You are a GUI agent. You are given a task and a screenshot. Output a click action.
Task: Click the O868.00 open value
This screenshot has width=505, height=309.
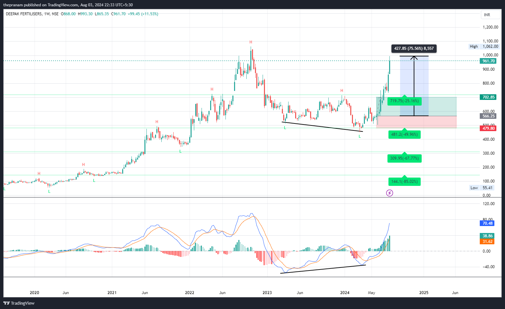pyautogui.click(x=68, y=14)
